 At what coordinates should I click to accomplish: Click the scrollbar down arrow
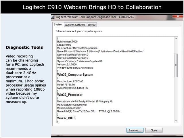coord(176,121)
